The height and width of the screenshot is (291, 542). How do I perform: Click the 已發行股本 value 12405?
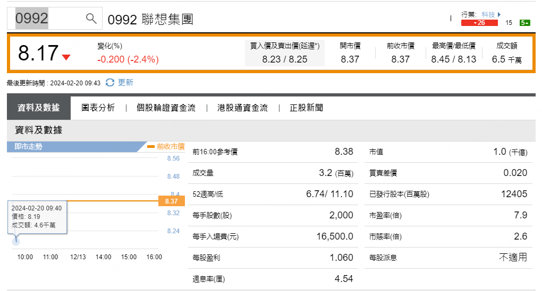pos(514,194)
